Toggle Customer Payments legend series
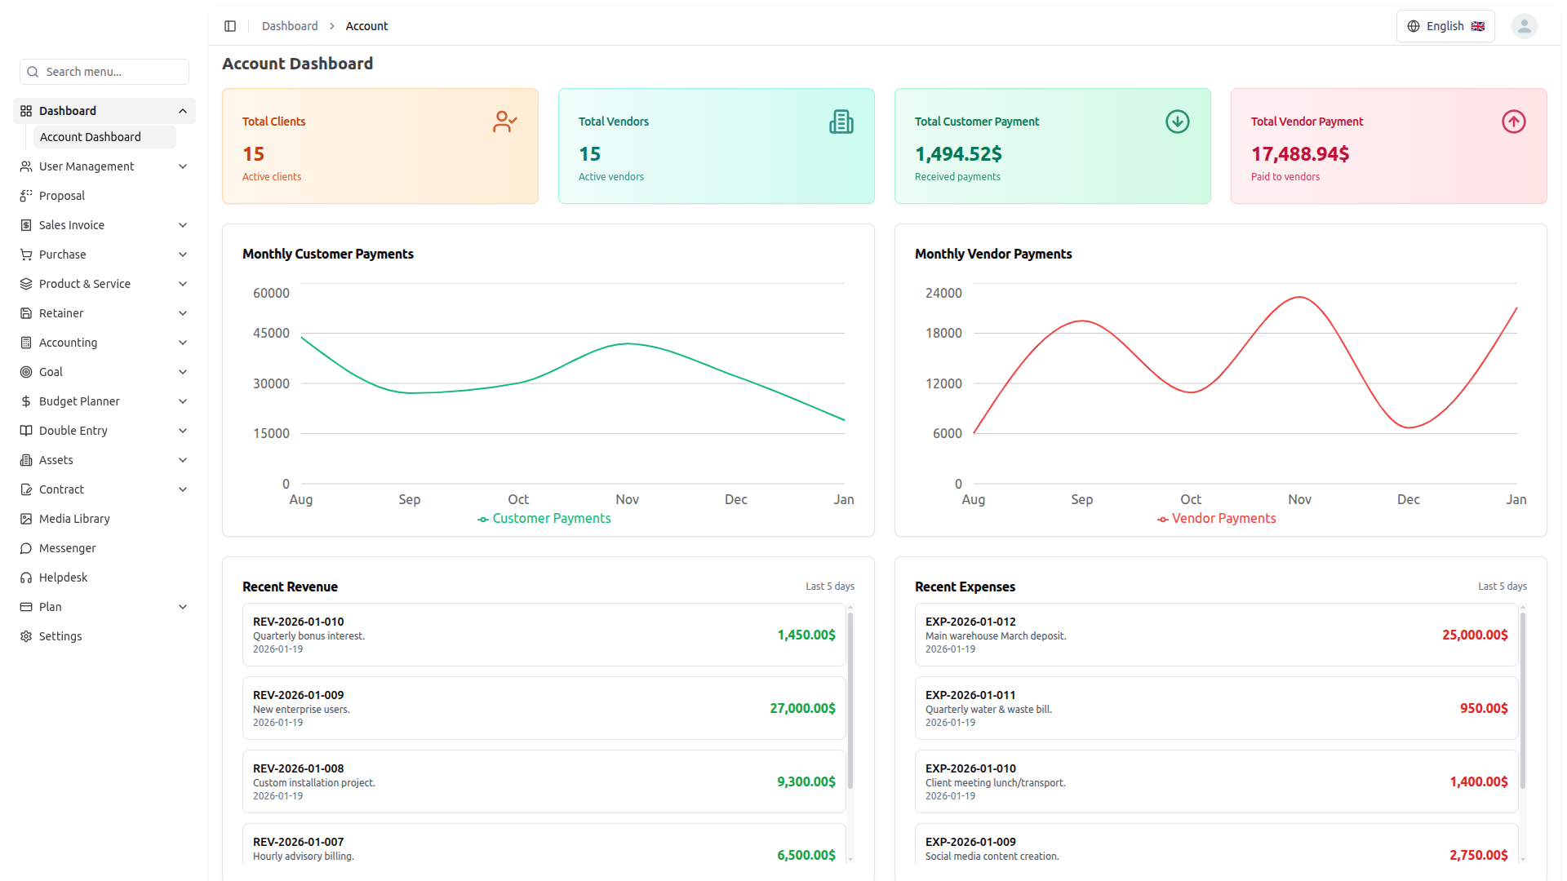The height and width of the screenshot is (881, 1567). pos(544,519)
